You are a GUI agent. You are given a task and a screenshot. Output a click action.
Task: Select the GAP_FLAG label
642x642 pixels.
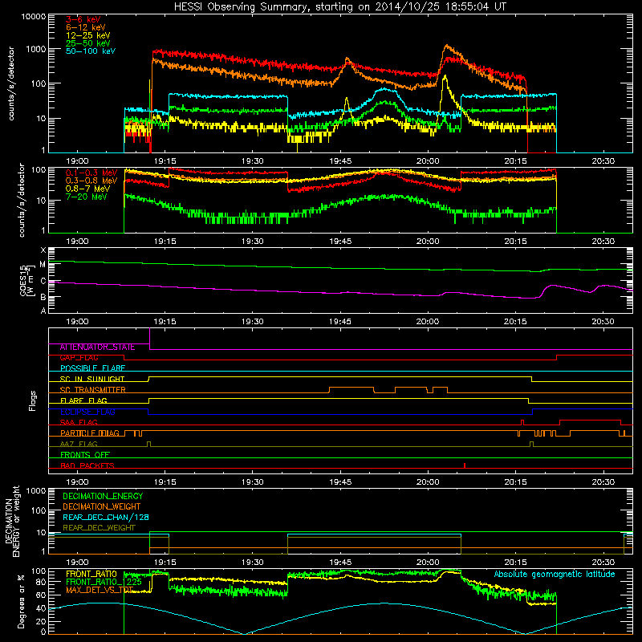pos(79,358)
